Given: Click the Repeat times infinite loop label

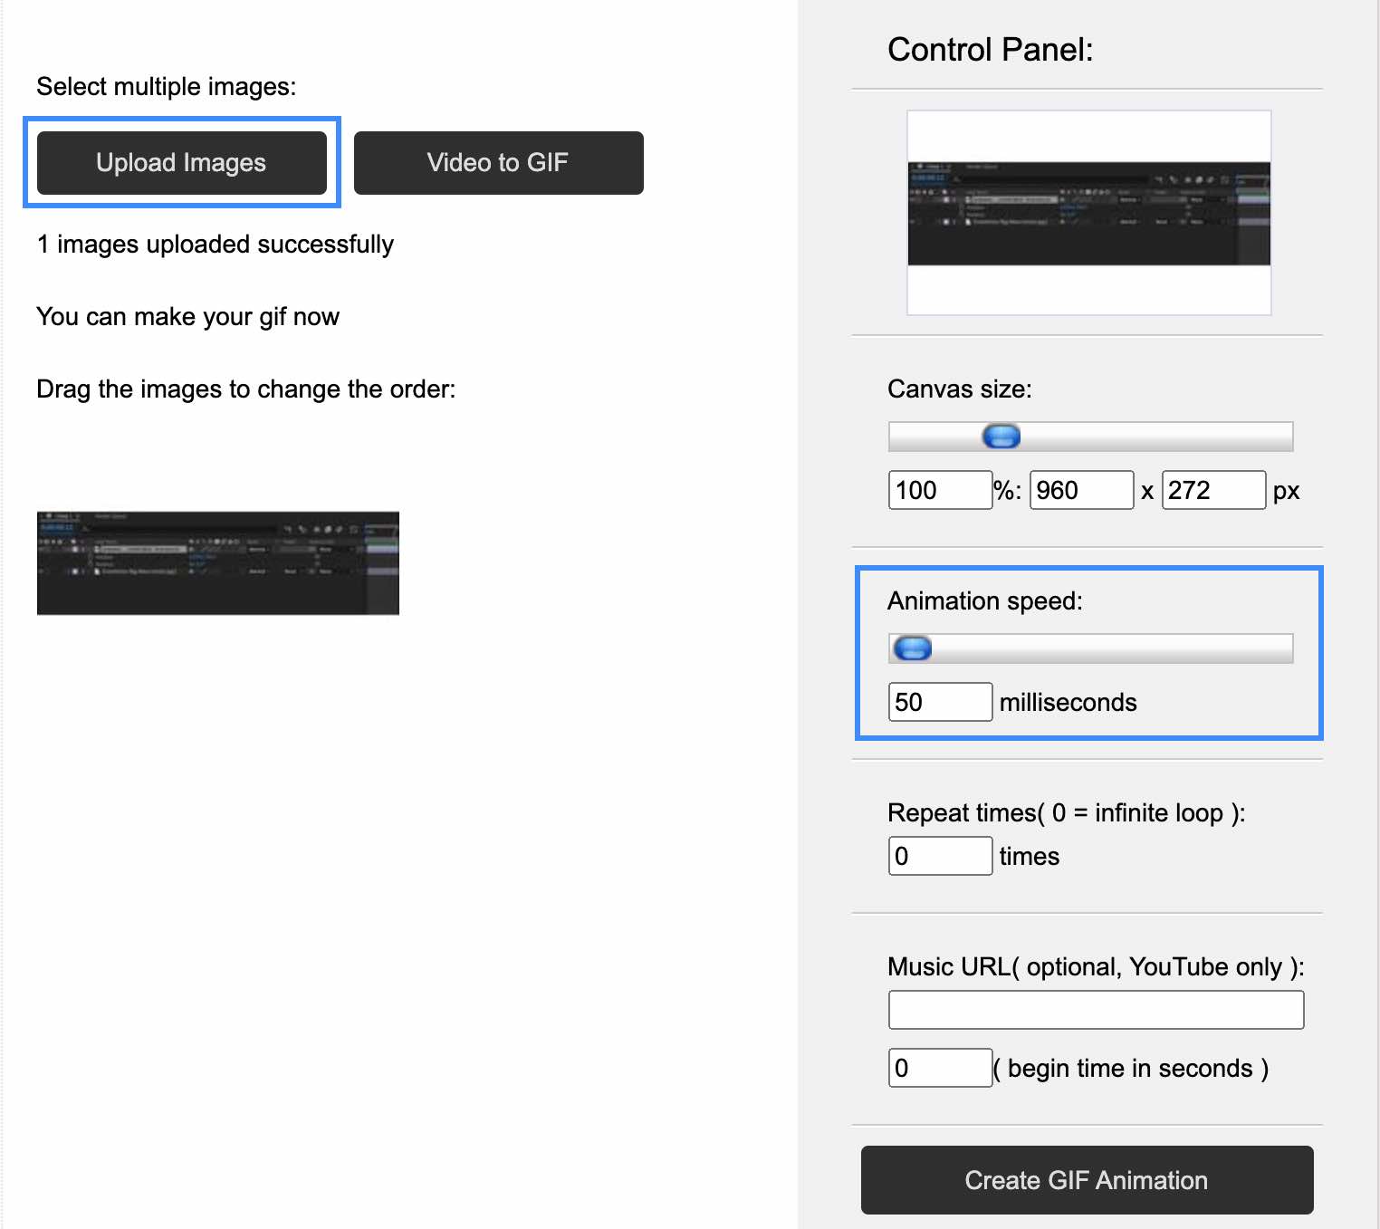Looking at the screenshot, I should (x=1067, y=812).
